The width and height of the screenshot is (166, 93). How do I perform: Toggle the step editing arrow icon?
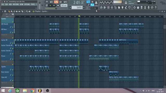click(x=92, y=2)
